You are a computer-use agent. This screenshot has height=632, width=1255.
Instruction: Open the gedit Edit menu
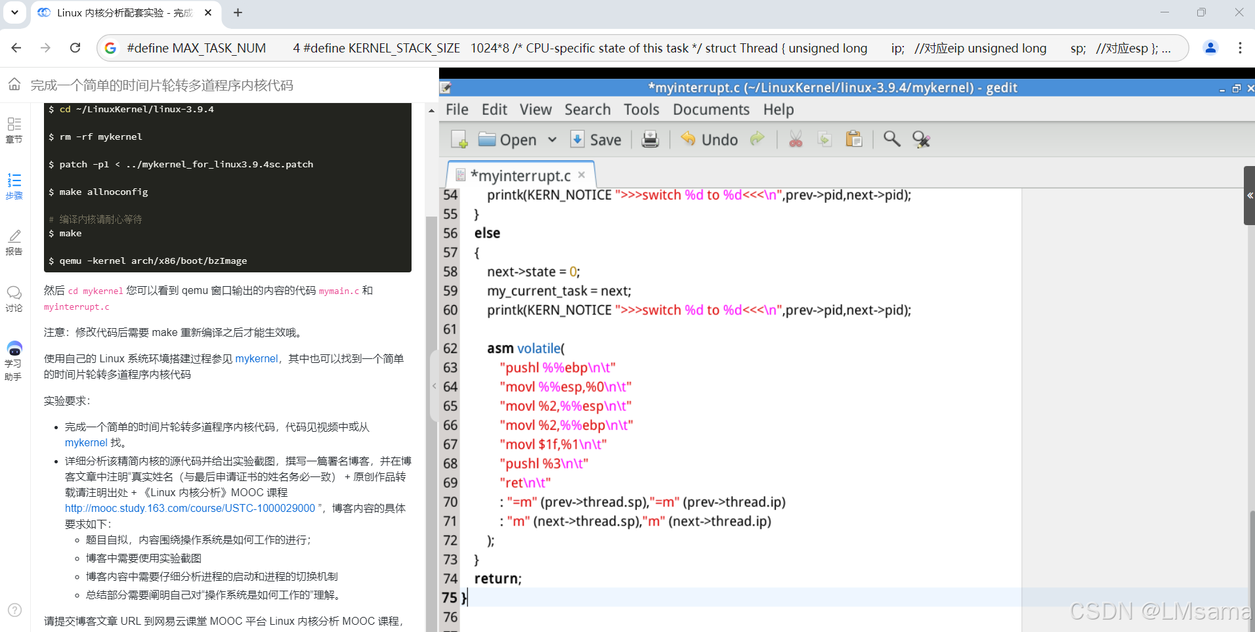pos(494,110)
